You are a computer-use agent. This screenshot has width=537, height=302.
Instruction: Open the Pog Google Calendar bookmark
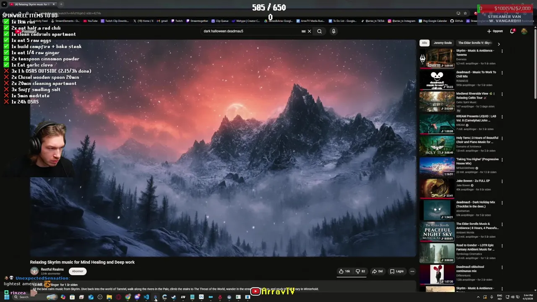point(433,21)
